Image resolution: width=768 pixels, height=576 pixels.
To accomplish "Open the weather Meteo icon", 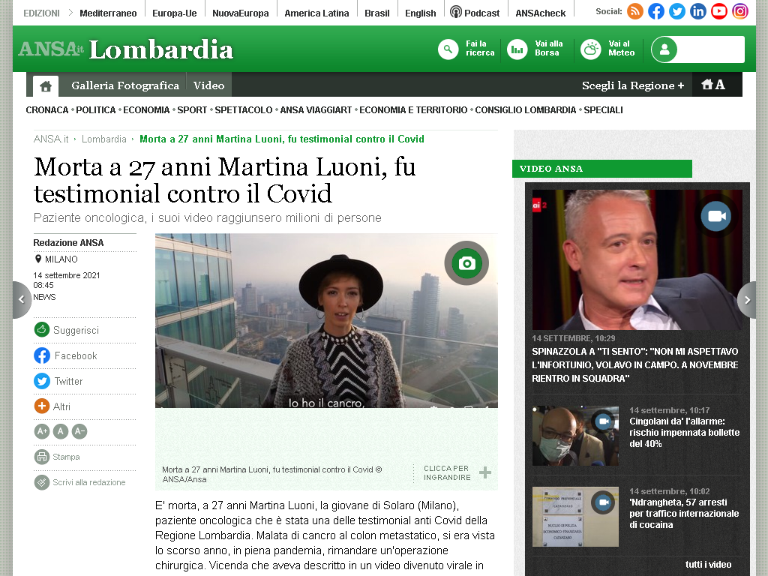I will (x=591, y=49).
